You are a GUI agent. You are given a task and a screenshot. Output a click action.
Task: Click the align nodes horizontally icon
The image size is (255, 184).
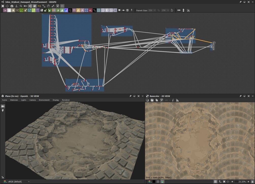pyautogui.click(x=179, y=10)
